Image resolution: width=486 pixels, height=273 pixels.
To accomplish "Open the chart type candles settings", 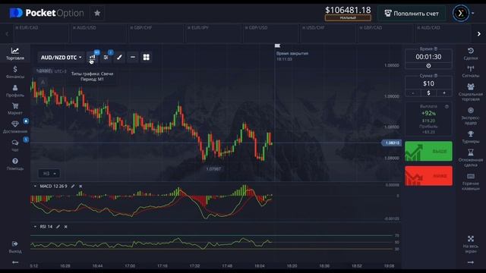I will point(92,58).
